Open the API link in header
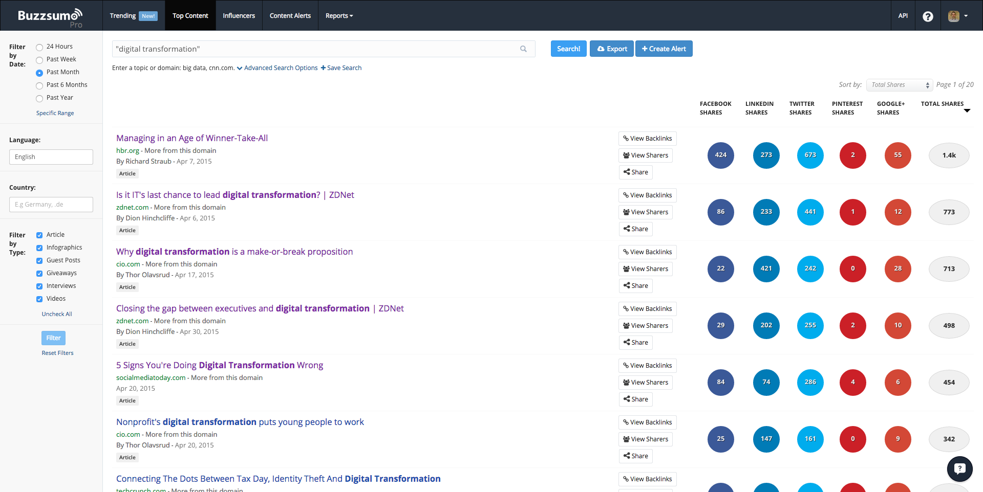This screenshot has height=492, width=983. coord(903,16)
